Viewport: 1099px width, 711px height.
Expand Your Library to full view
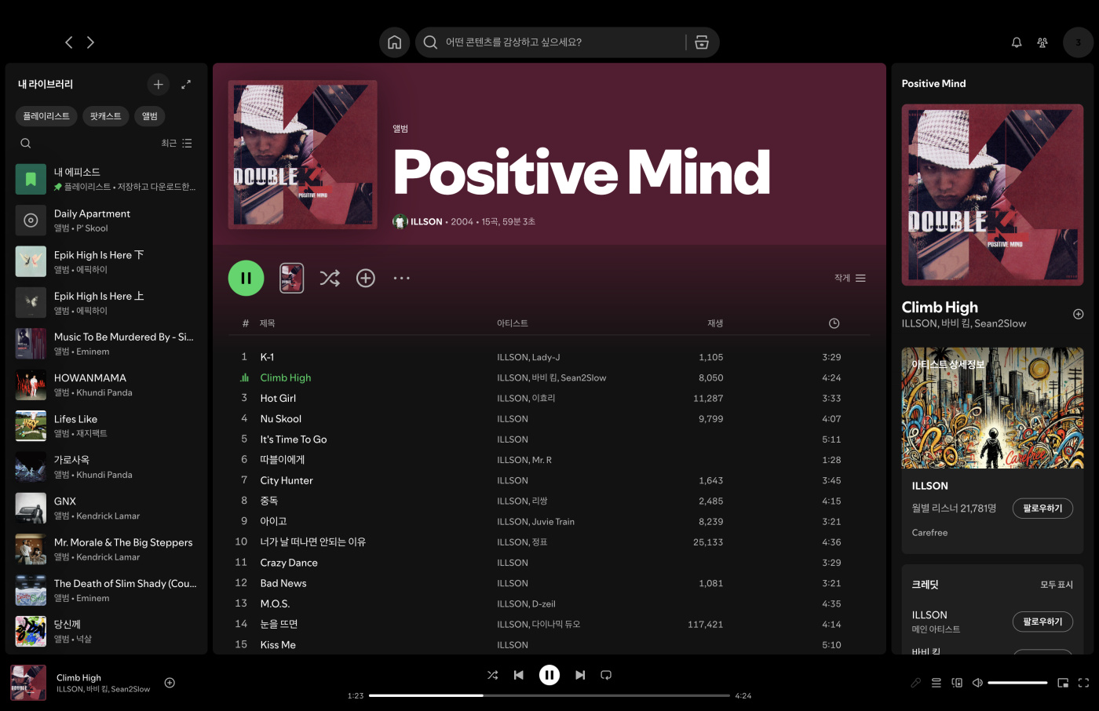point(186,84)
